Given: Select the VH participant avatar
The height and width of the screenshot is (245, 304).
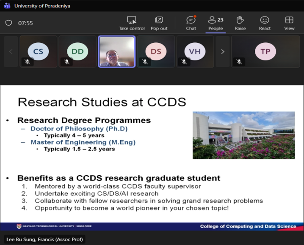Looking at the screenshot, I should [195, 52].
